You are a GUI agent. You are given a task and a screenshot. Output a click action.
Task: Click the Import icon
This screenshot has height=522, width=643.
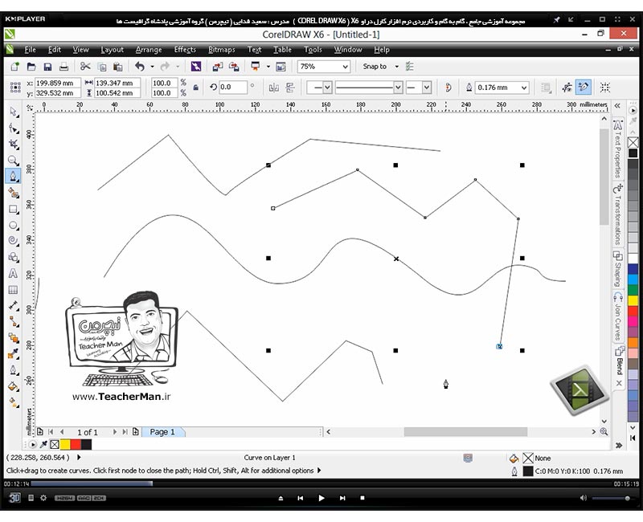[217, 67]
